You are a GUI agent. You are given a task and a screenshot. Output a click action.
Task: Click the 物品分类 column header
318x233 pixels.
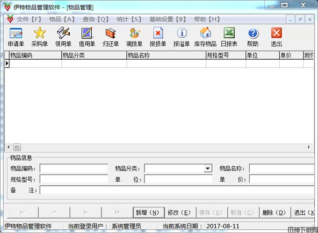94,55
